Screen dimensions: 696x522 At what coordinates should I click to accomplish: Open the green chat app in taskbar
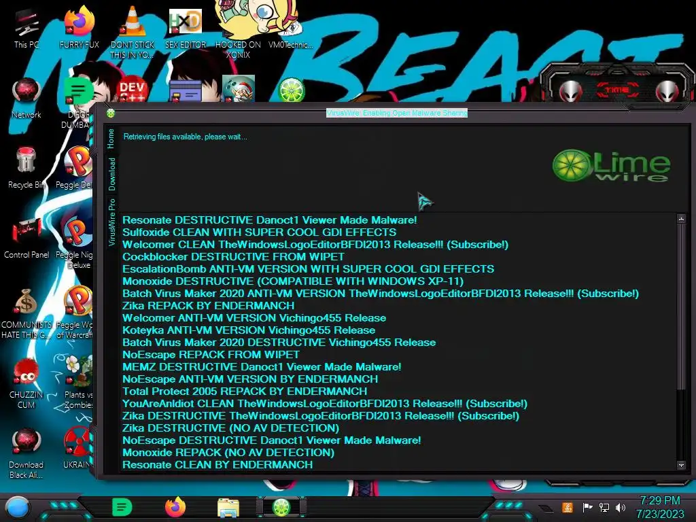(x=122, y=507)
